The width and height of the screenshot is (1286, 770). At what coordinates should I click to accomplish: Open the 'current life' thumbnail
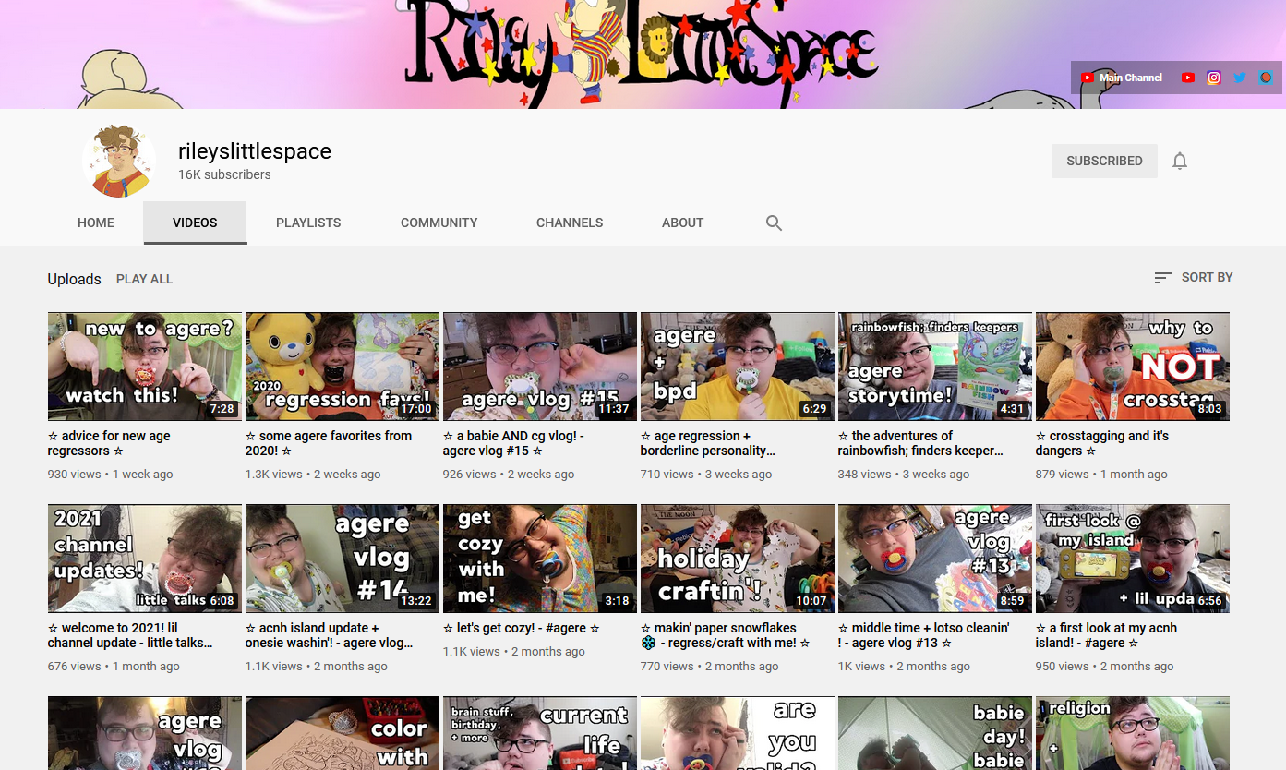pyautogui.click(x=540, y=733)
